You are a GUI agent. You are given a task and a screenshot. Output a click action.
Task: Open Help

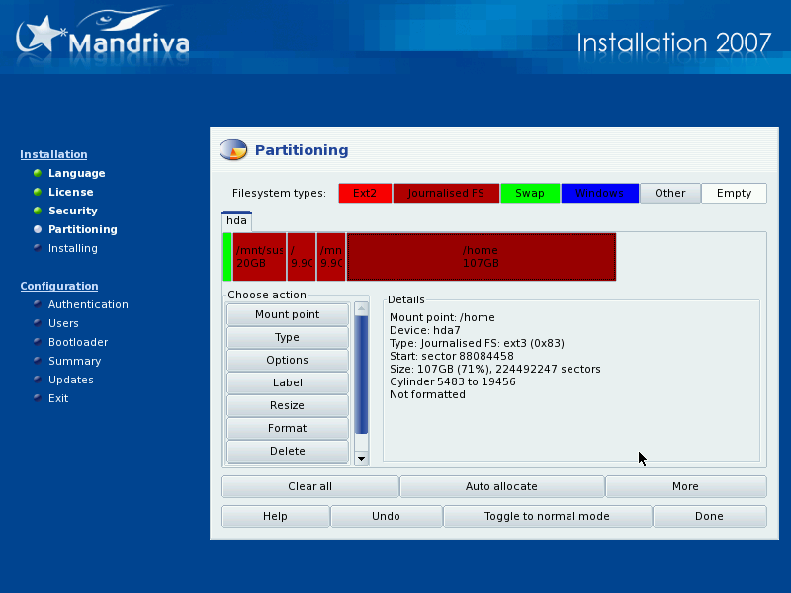click(x=276, y=516)
